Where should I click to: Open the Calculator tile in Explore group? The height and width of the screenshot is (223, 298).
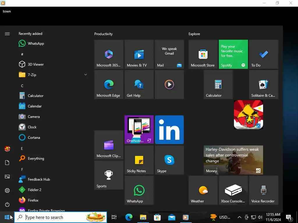coord(218,84)
